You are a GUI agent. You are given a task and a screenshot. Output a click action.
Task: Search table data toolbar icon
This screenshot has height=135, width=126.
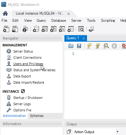pyautogui.click(x=81, y=29)
